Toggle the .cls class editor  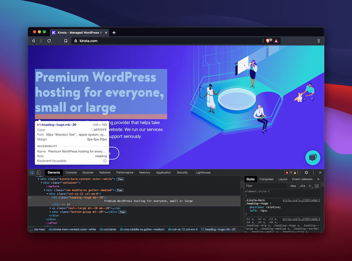(x=302, y=186)
